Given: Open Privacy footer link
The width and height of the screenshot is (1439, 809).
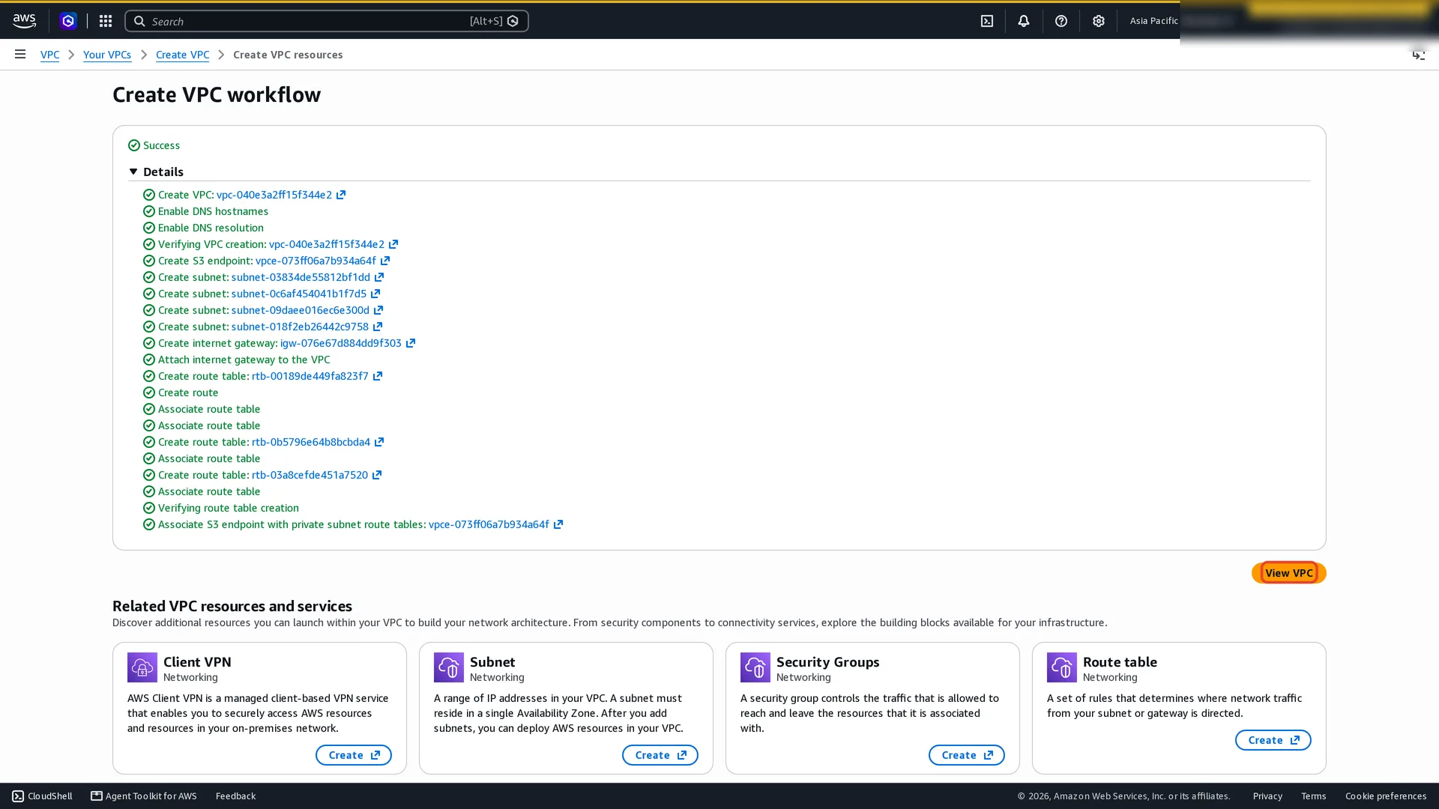Looking at the screenshot, I should tap(1267, 796).
